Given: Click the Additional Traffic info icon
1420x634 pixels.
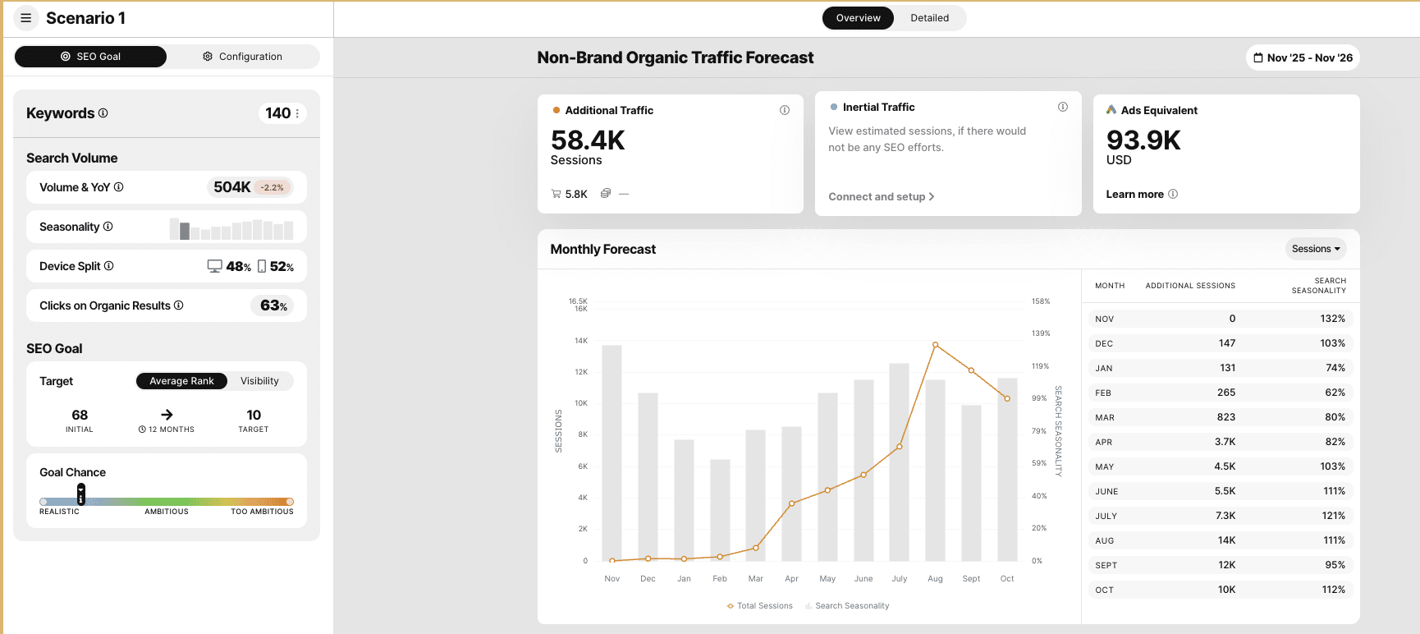Looking at the screenshot, I should pyautogui.click(x=785, y=110).
